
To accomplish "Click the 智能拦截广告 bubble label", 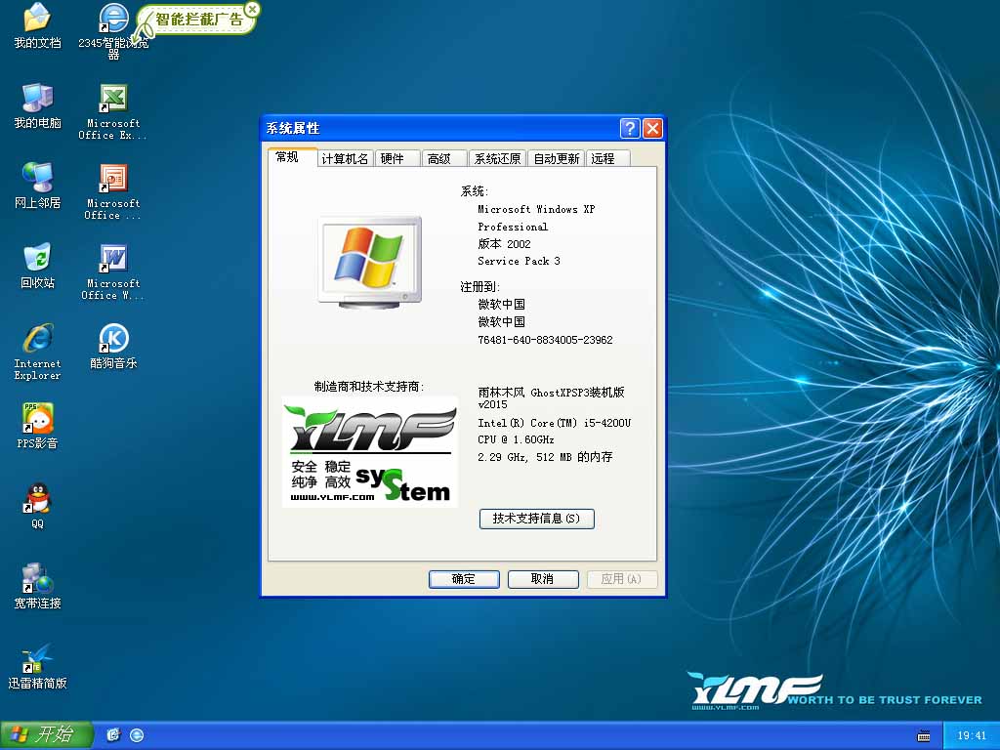I will click(198, 20).
